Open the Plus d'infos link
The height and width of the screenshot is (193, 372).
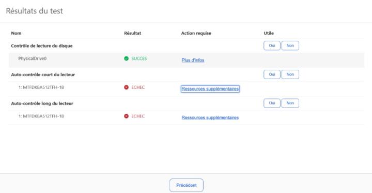click(x=193, y=60)
